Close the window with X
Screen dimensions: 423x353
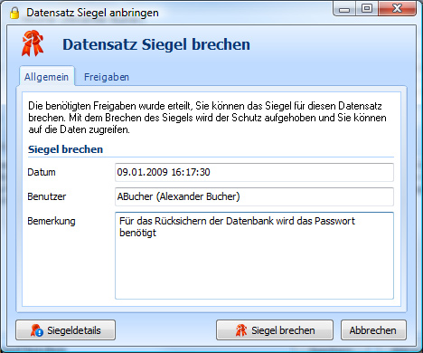(397, 9)
